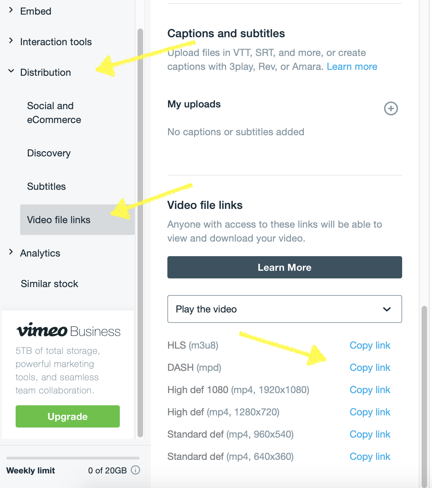Click the Vimeo Business logo
Image resolution: width=432 pixels, height=488 pixels.
coord(68,330)
